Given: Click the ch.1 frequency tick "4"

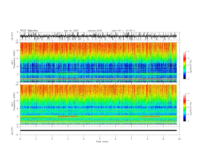Looking at the screenshot, I should coord(17,67).
